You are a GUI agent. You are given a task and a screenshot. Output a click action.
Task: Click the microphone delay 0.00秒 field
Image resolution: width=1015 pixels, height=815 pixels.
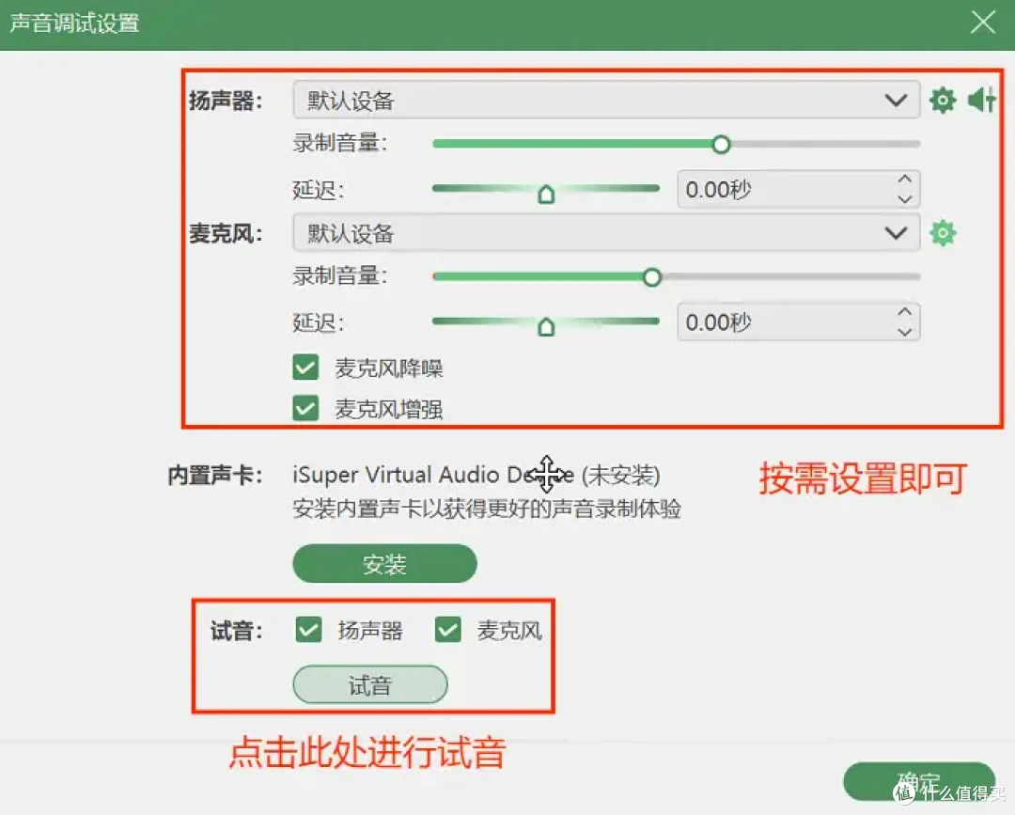pyautogui.click(x=798, y=321)
